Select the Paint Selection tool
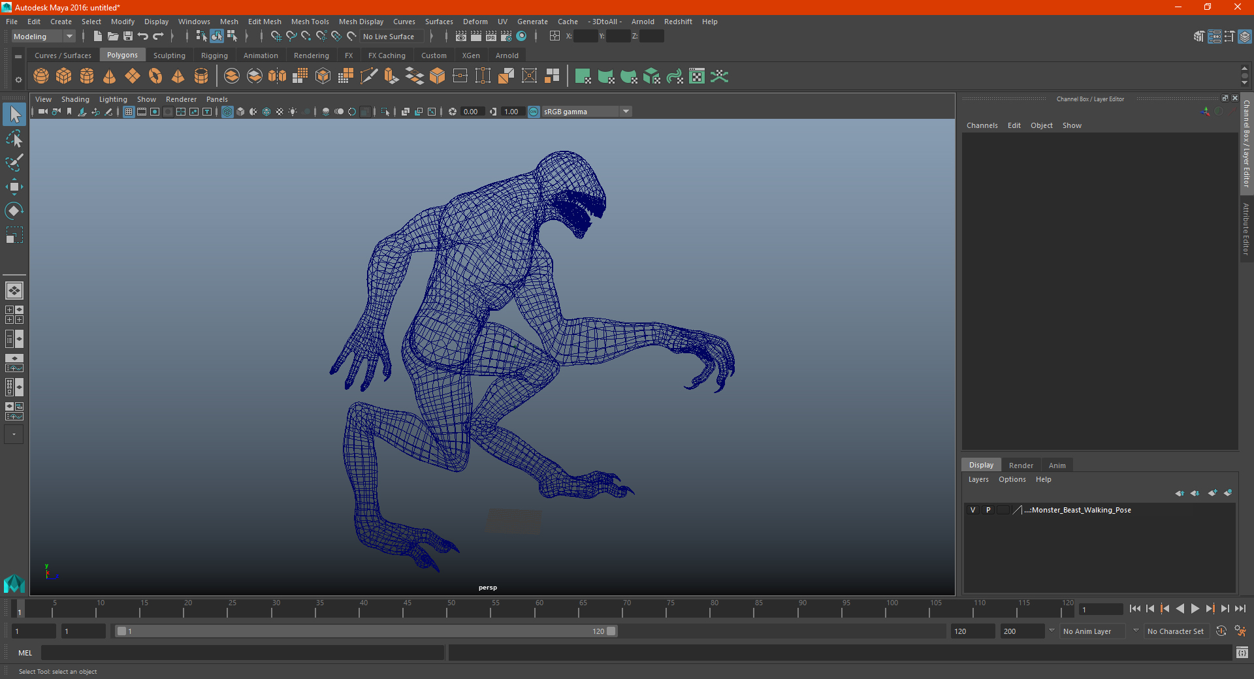Viewport: 1254px width, 679px height. coord(14,163)
